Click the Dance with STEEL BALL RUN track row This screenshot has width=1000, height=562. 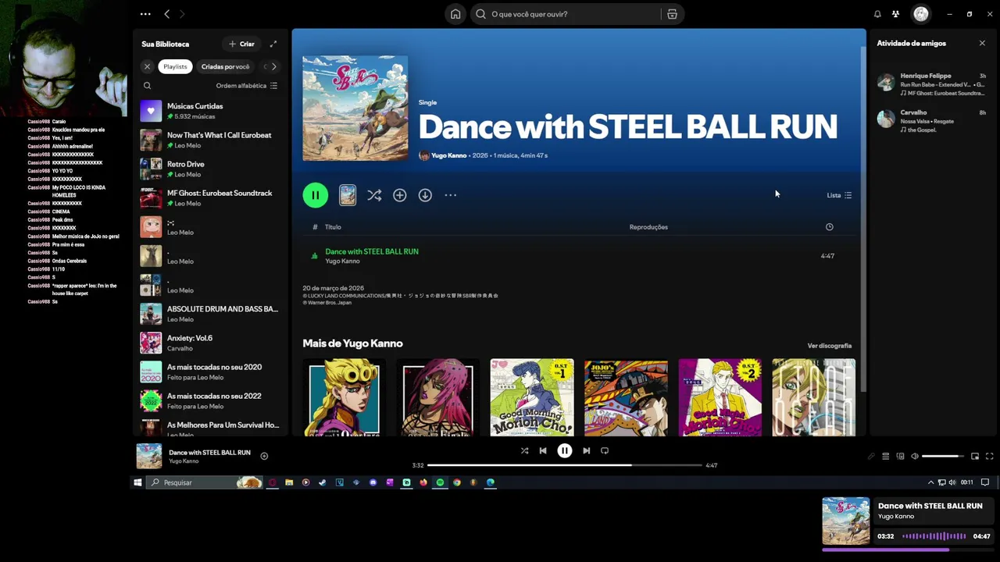[578, 256]
